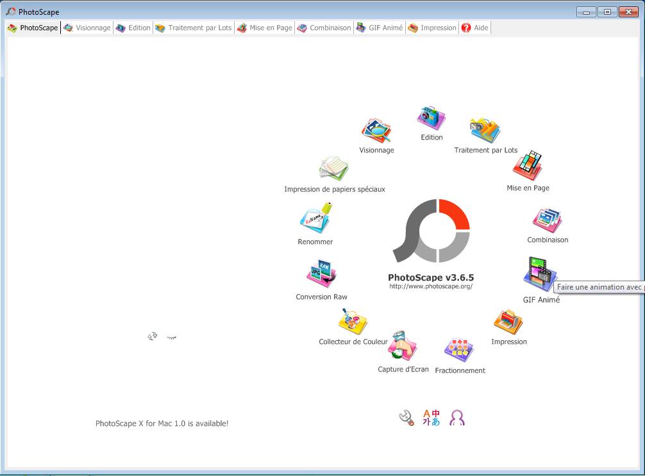Launch the Edition camera icon in the circle
This screenshot has height=476, width=645.
pyautogui.click(x=431, y=118)
